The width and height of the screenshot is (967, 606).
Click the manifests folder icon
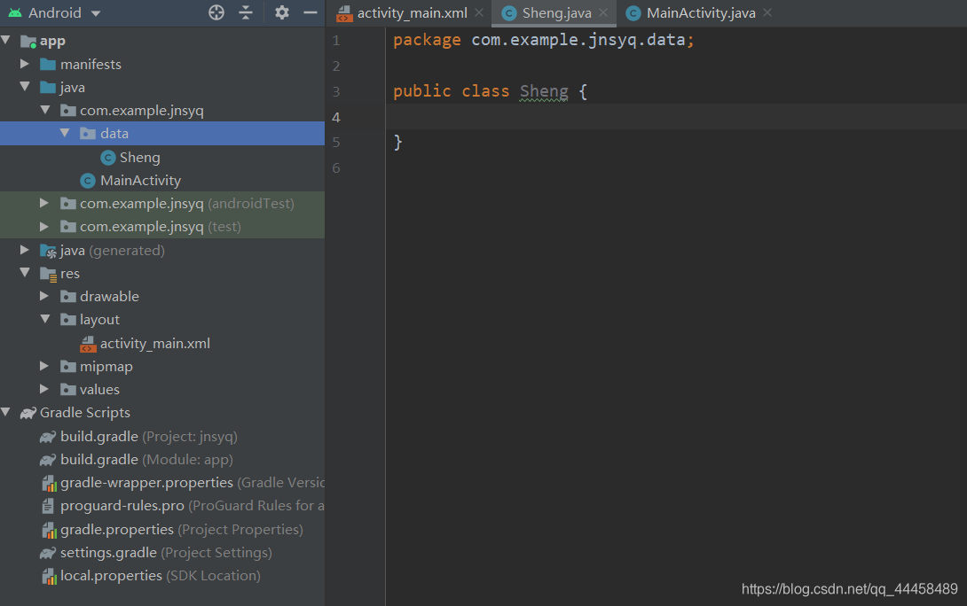coord(48,64)
